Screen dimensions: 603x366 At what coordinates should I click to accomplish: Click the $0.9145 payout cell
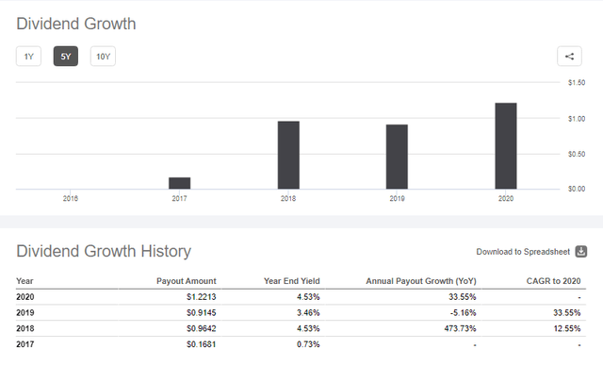[x=201, y=312]
